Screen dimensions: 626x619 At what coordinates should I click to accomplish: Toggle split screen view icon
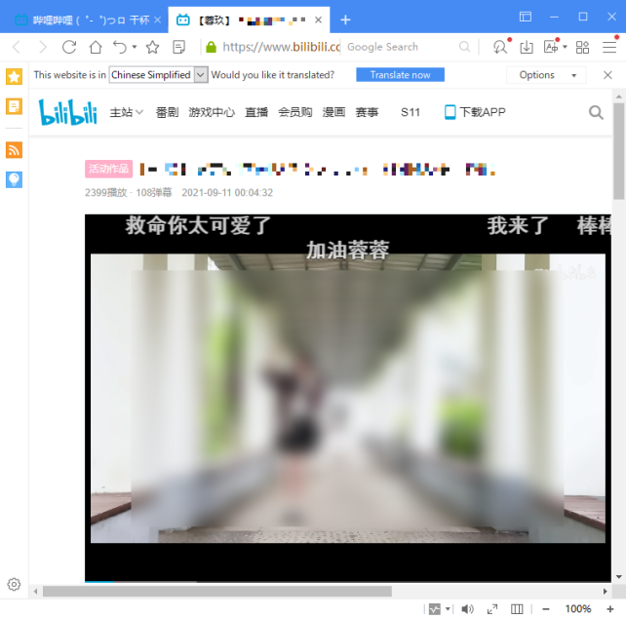coord(517,609)
